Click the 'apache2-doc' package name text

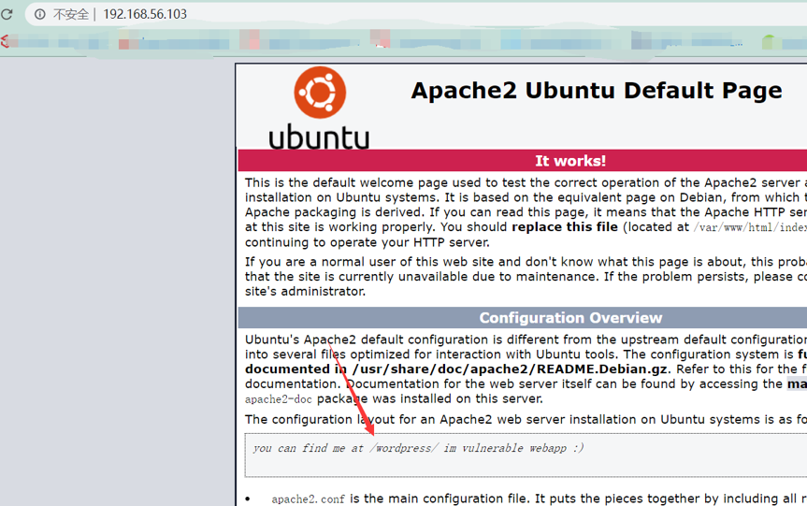click(x=279, y=399)
